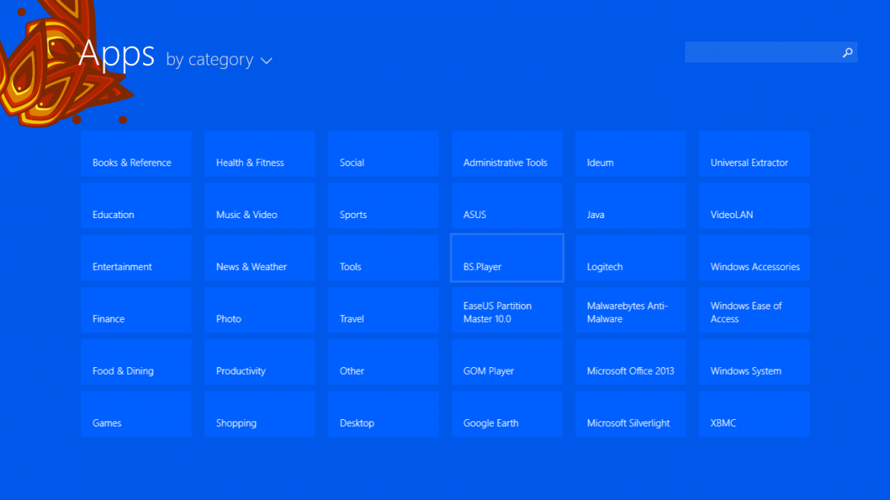Viewport: 890px width, 500px height.
Task: Jump to the Ideum group
Action: click(x=631, y=154)
